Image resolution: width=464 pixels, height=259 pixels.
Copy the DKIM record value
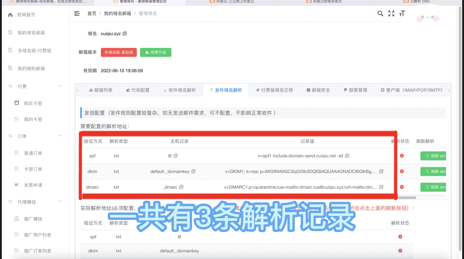coord(381,171)
